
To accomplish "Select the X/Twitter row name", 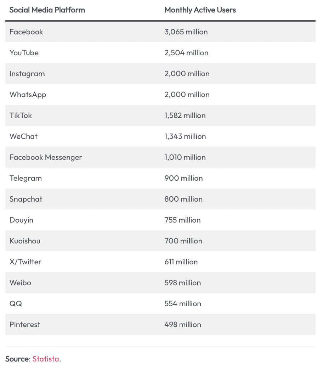I will [x=25, y=262].
